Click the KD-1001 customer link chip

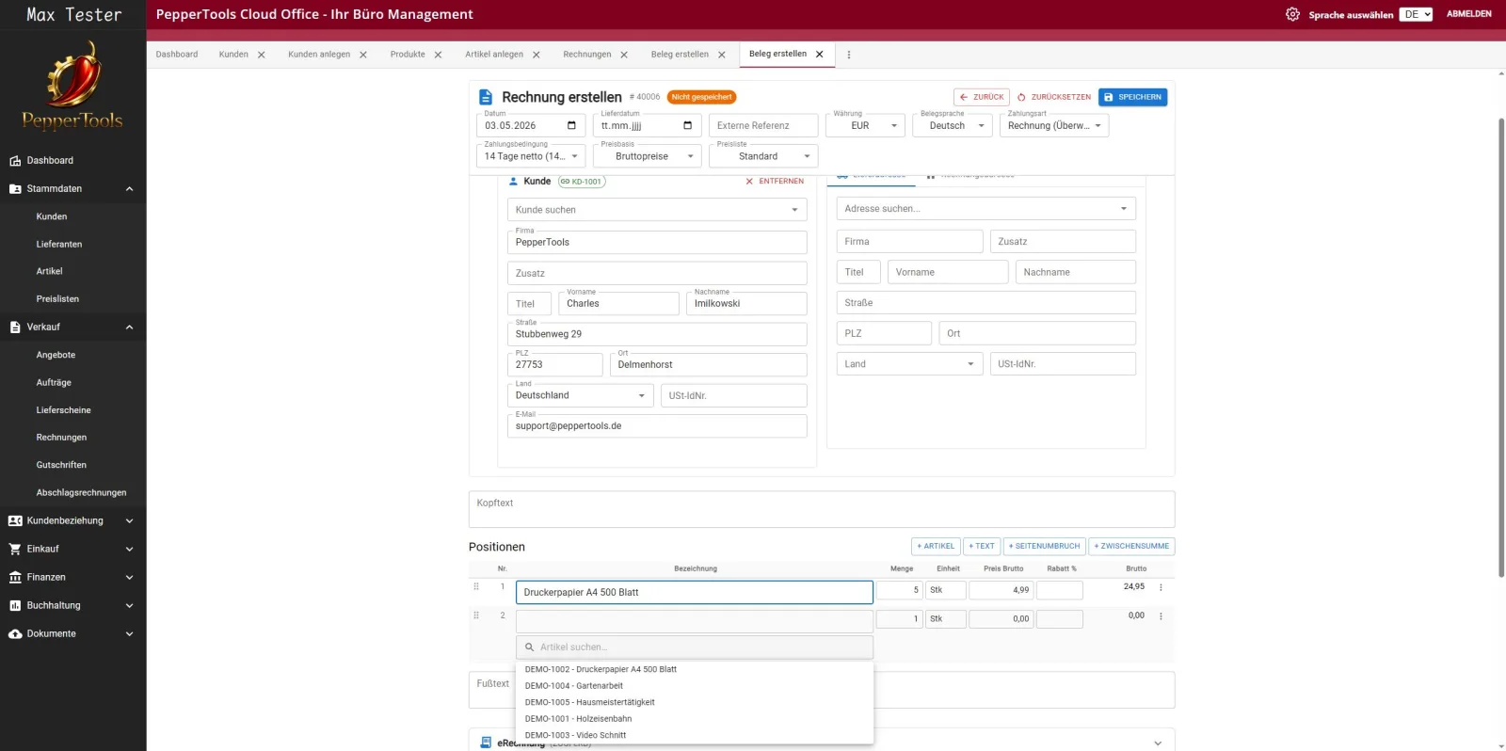(x=582, y=182)
